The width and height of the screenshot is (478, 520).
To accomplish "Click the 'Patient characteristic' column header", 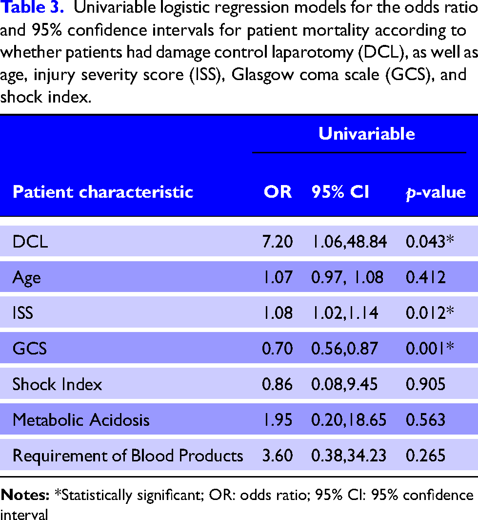I will click(x=103, y=192).
